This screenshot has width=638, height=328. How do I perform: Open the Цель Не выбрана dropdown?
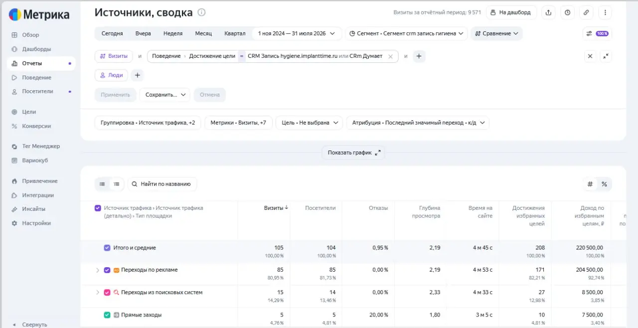click(x=310, y=123)
